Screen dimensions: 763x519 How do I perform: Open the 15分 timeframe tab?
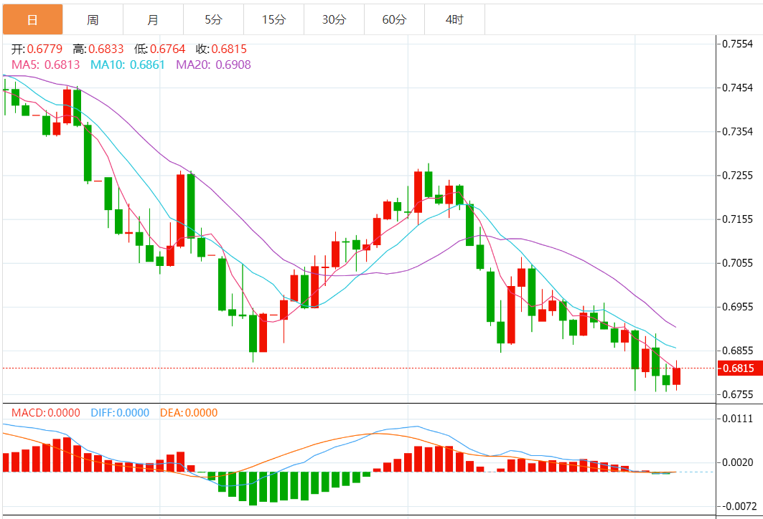click(274, 19)
